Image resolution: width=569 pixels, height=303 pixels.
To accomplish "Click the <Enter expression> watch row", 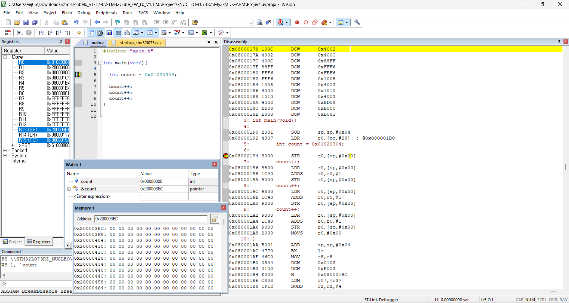I will 92,196.
